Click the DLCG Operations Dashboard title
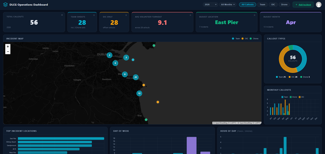Image resolution: width=325 pixels, height=154 pixels. (x=28, y=4)
